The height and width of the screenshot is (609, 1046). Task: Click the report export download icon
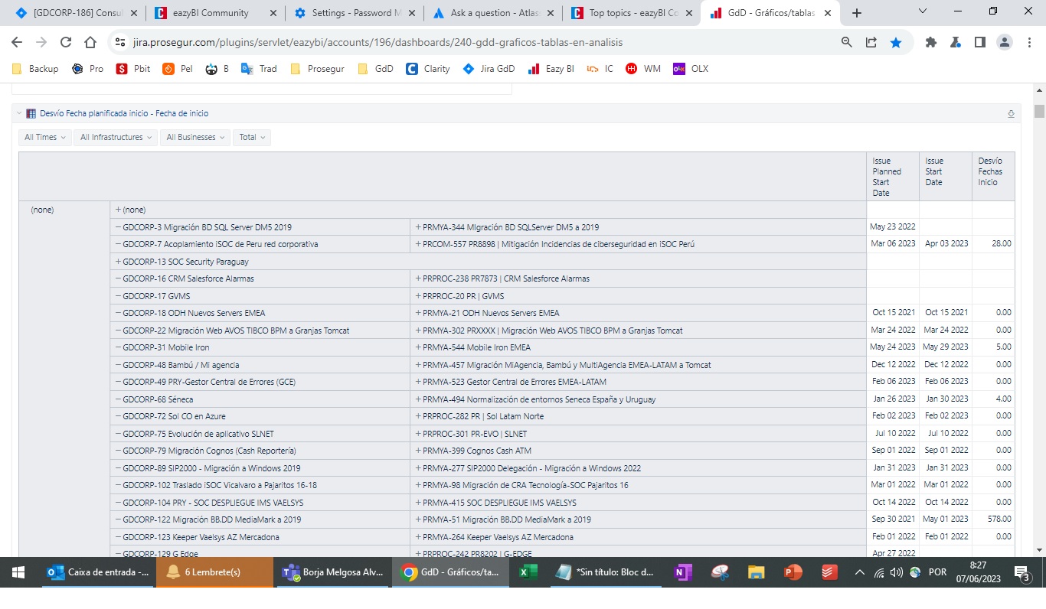coord(1011,112)
